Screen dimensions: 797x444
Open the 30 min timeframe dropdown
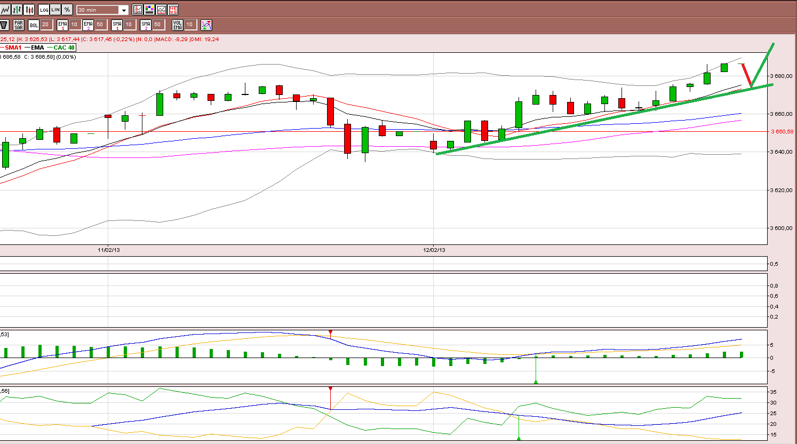coord(103,10)
